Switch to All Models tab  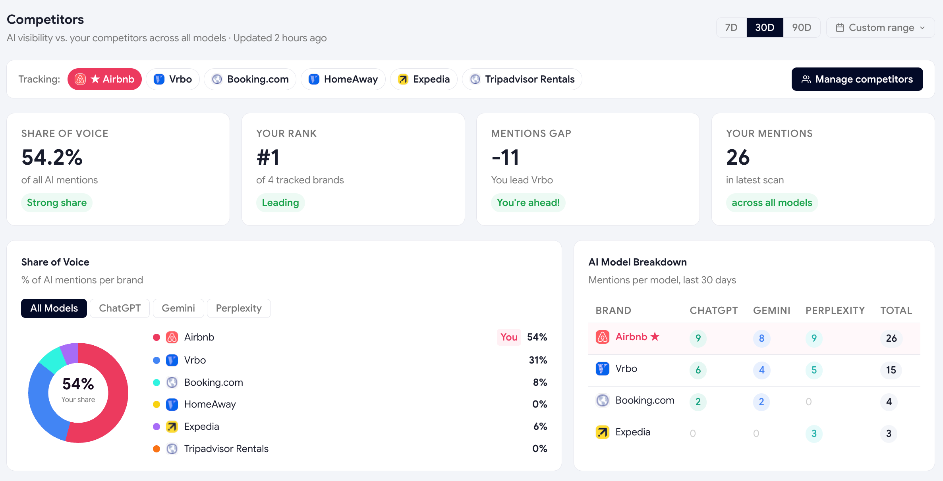click(x=54, y=308)
